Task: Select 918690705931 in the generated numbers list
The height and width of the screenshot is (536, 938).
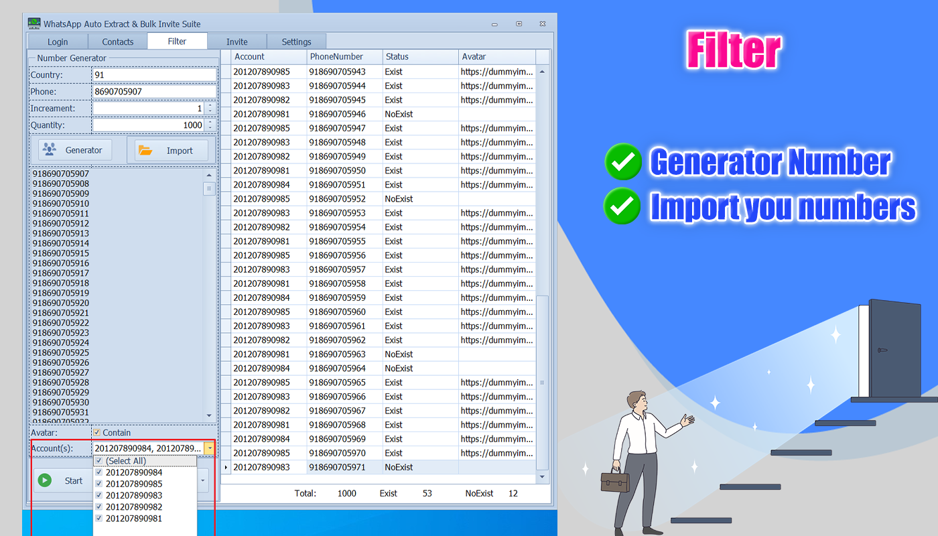Action: [61, 412]
